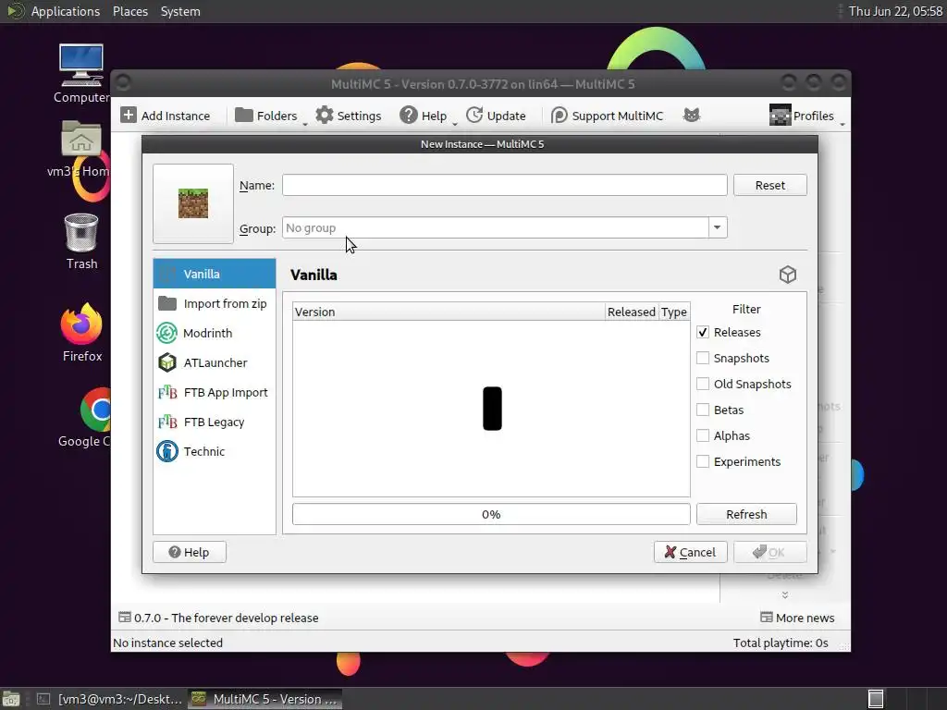Focus the instance Name text field
This screenshot has height=710, width=947.
point(504,185)
